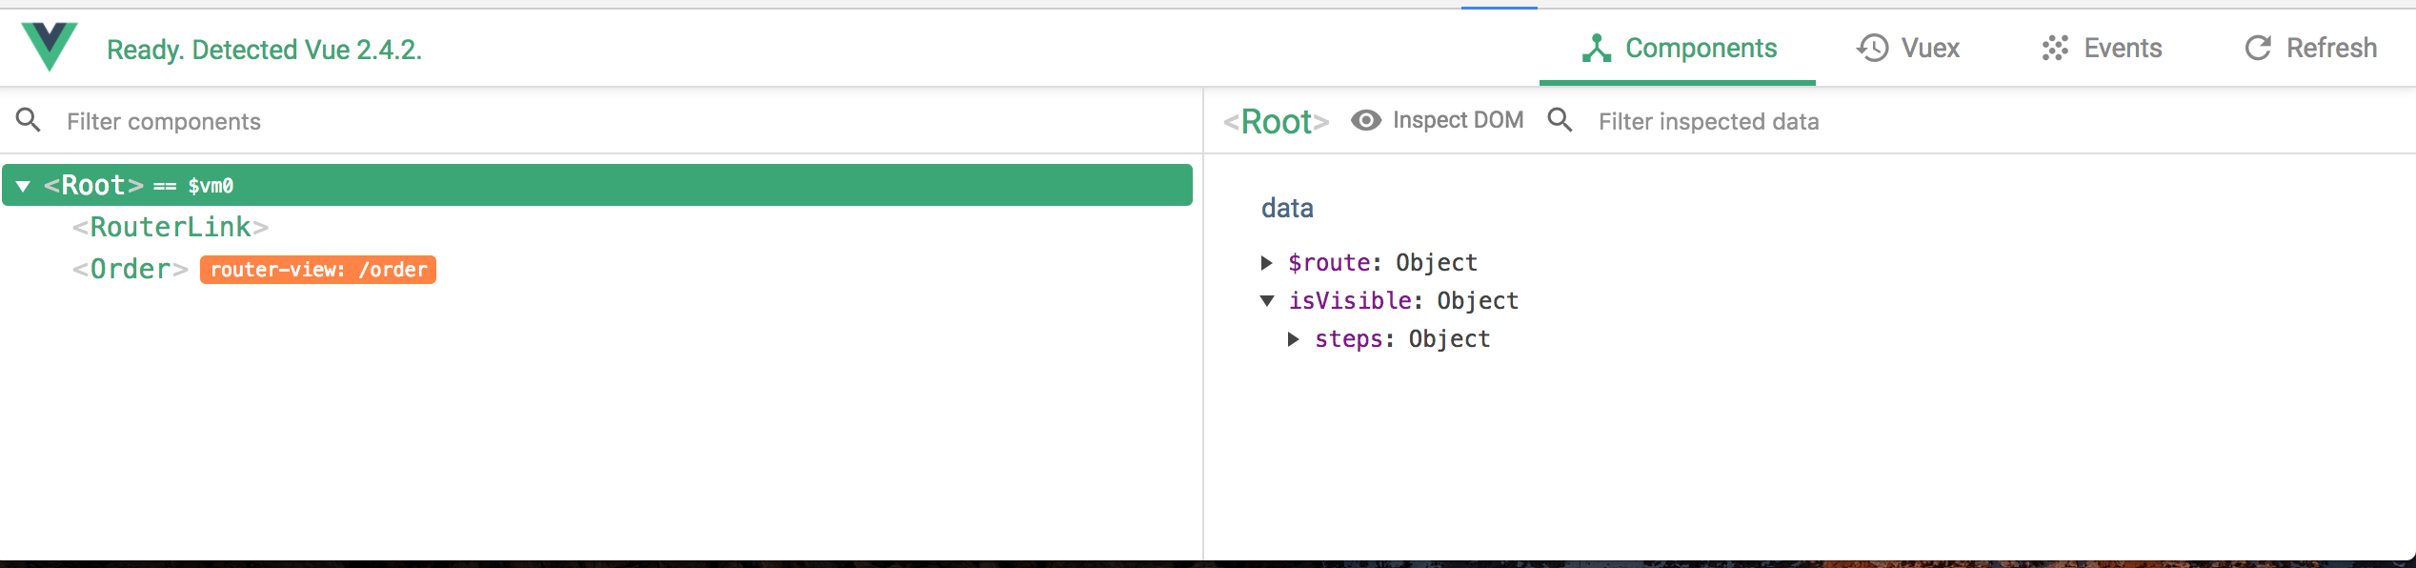This screenshot has height=568, width=2416.
Task: Collapse the isVisible object
Action: [x=1267, y=301]
